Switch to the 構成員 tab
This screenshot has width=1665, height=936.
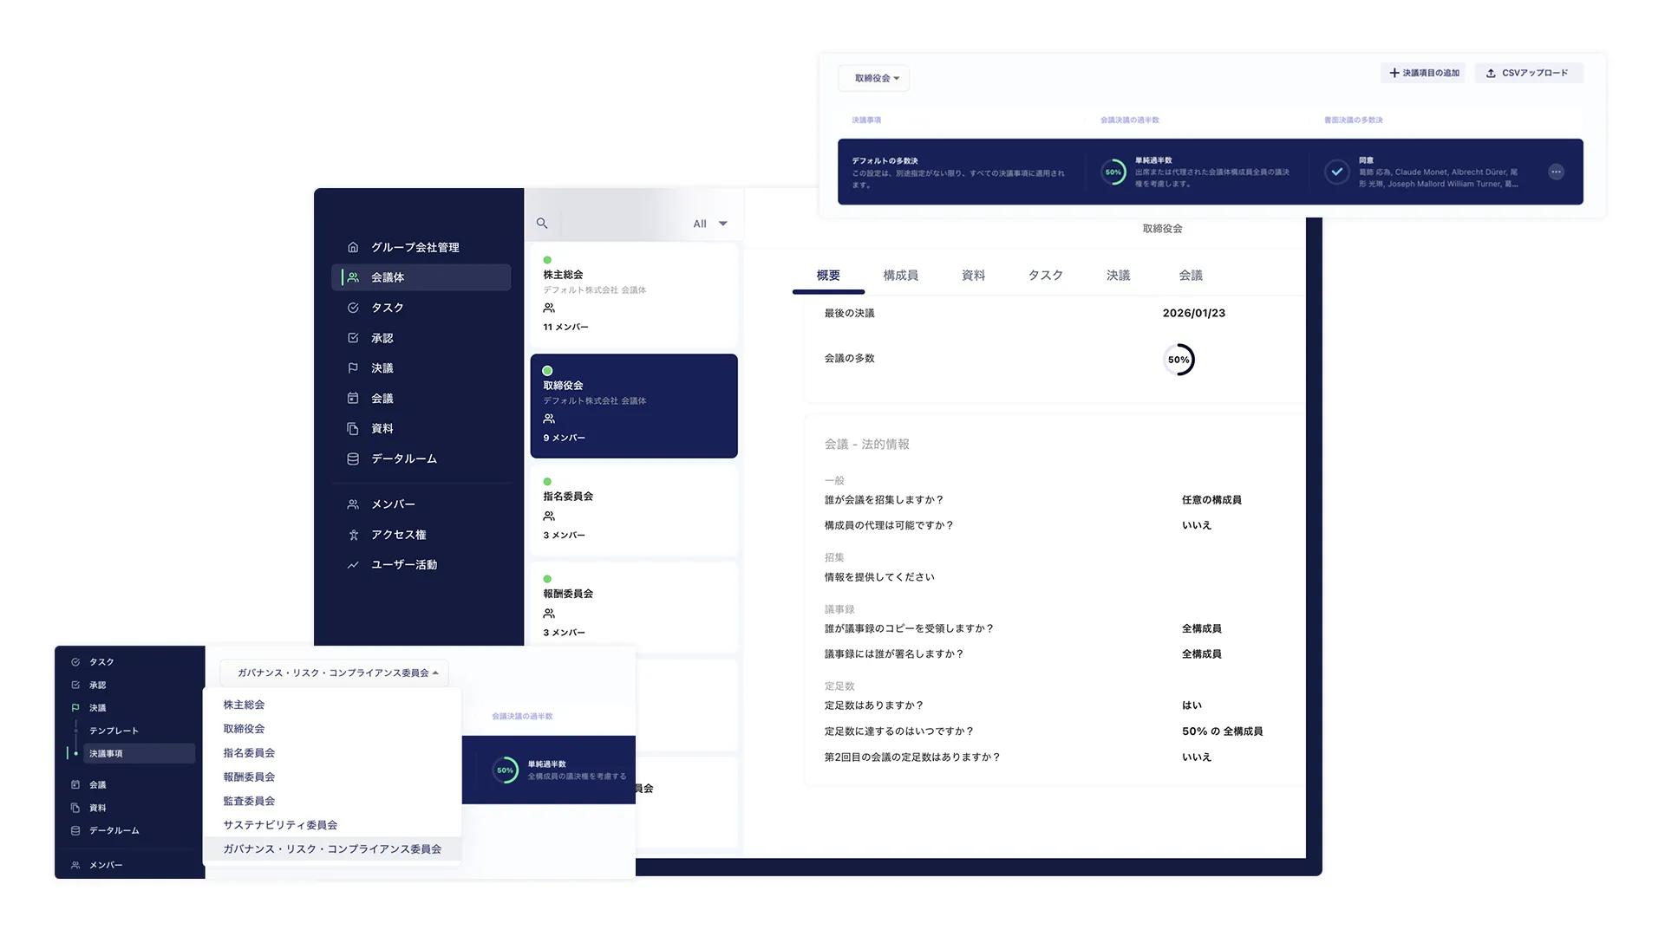[900, 276]
